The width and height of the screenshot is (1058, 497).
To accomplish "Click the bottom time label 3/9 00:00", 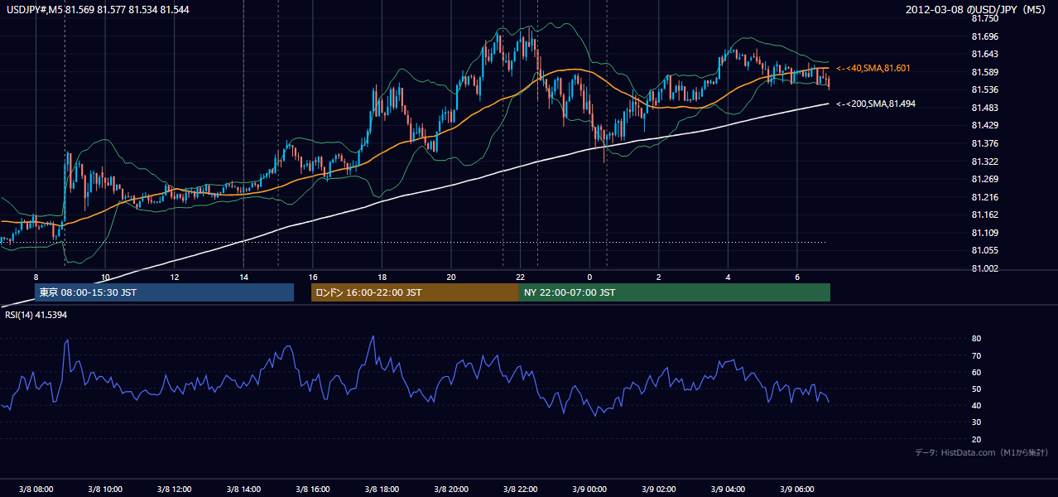I will pos(589,489).
